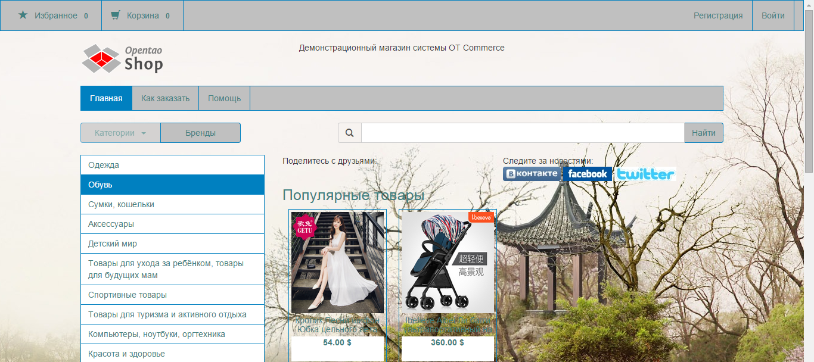This screenshot has width=814, height=362.
Task: Click the Opentao Shop logo
Action: click(x=122, y=58)
